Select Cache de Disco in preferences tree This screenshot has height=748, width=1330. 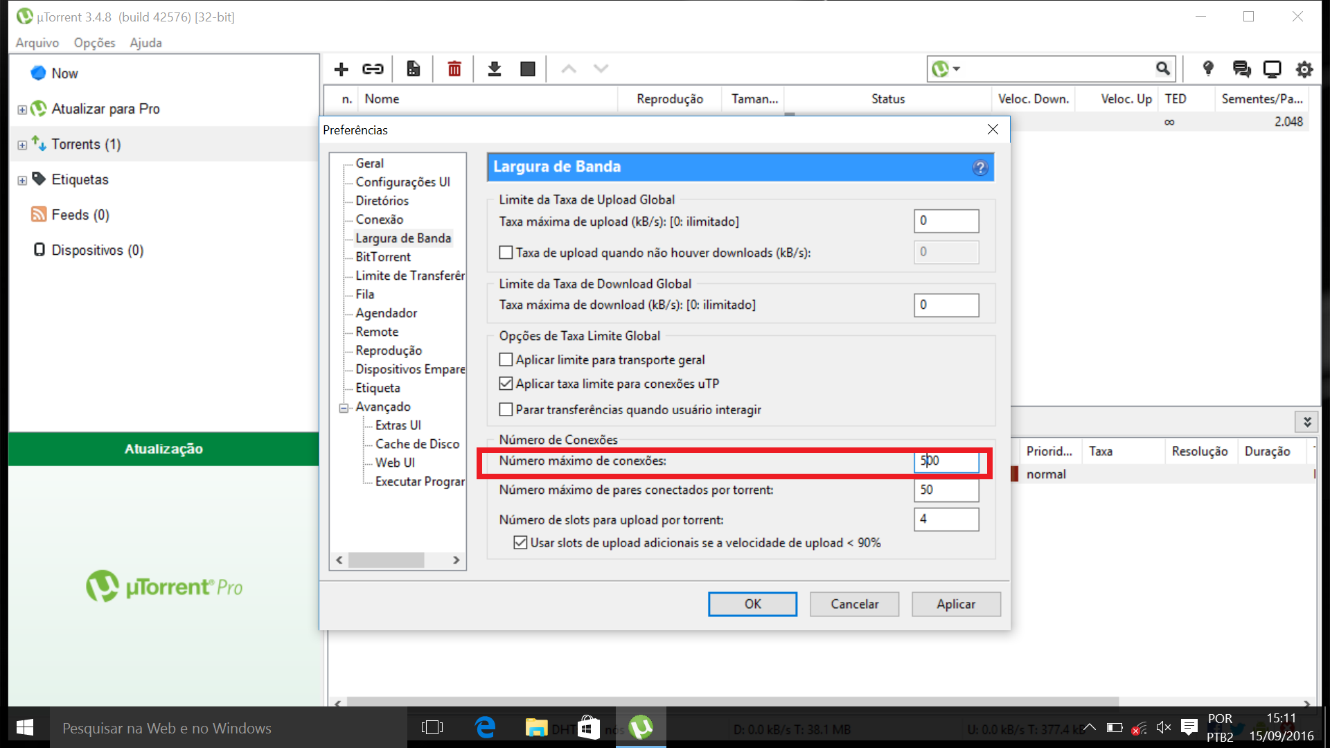coord(417,444)
